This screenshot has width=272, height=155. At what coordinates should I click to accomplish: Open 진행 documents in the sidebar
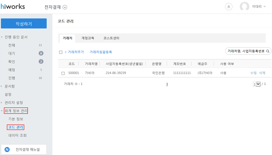pyautogui.click(x=12, y=78)
